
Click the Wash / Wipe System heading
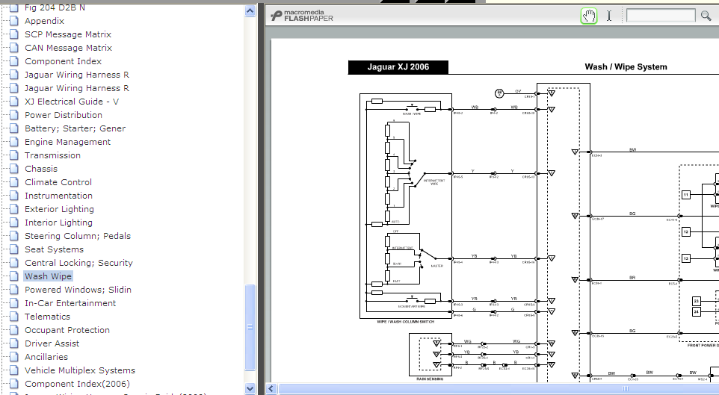(626, 67)
